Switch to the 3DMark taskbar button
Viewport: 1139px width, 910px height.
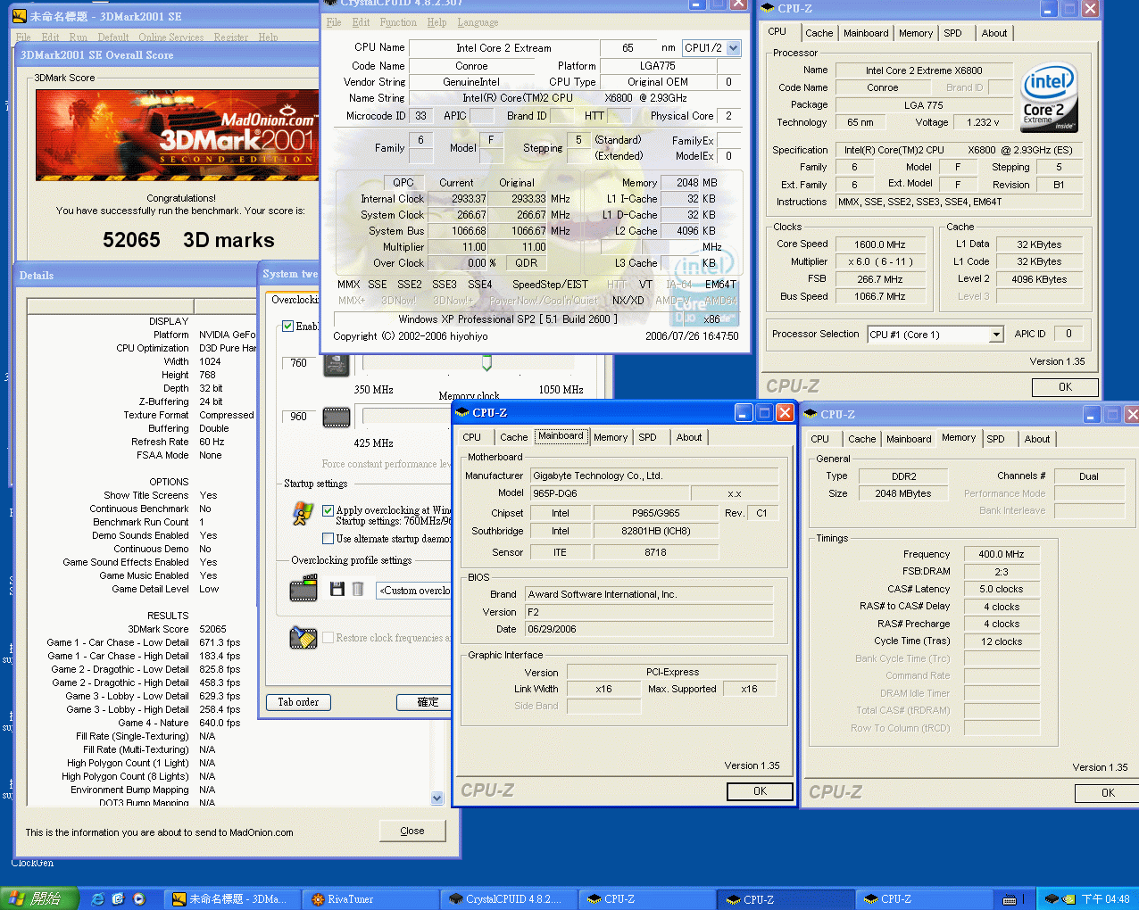pyautogui.click(x=234, y=899)
